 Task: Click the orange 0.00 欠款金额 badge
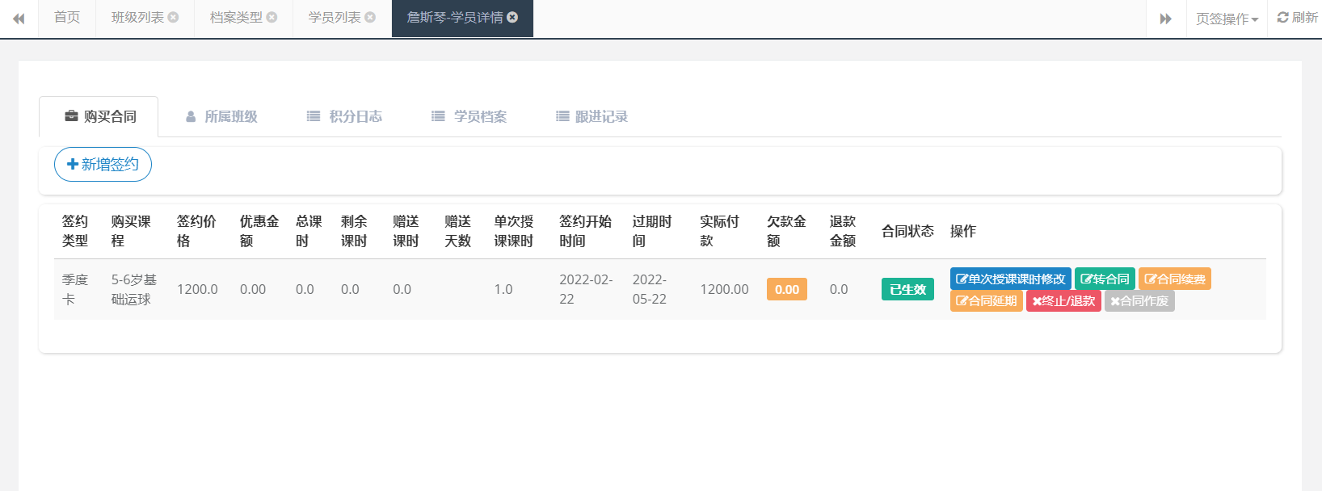coord(786,289)
